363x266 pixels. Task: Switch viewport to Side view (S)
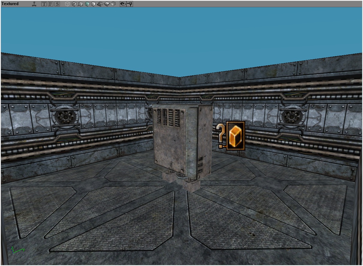[57, 4]
